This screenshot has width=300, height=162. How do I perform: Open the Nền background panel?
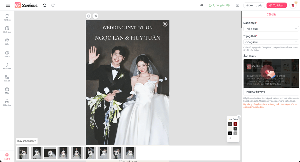pos(7,41)
